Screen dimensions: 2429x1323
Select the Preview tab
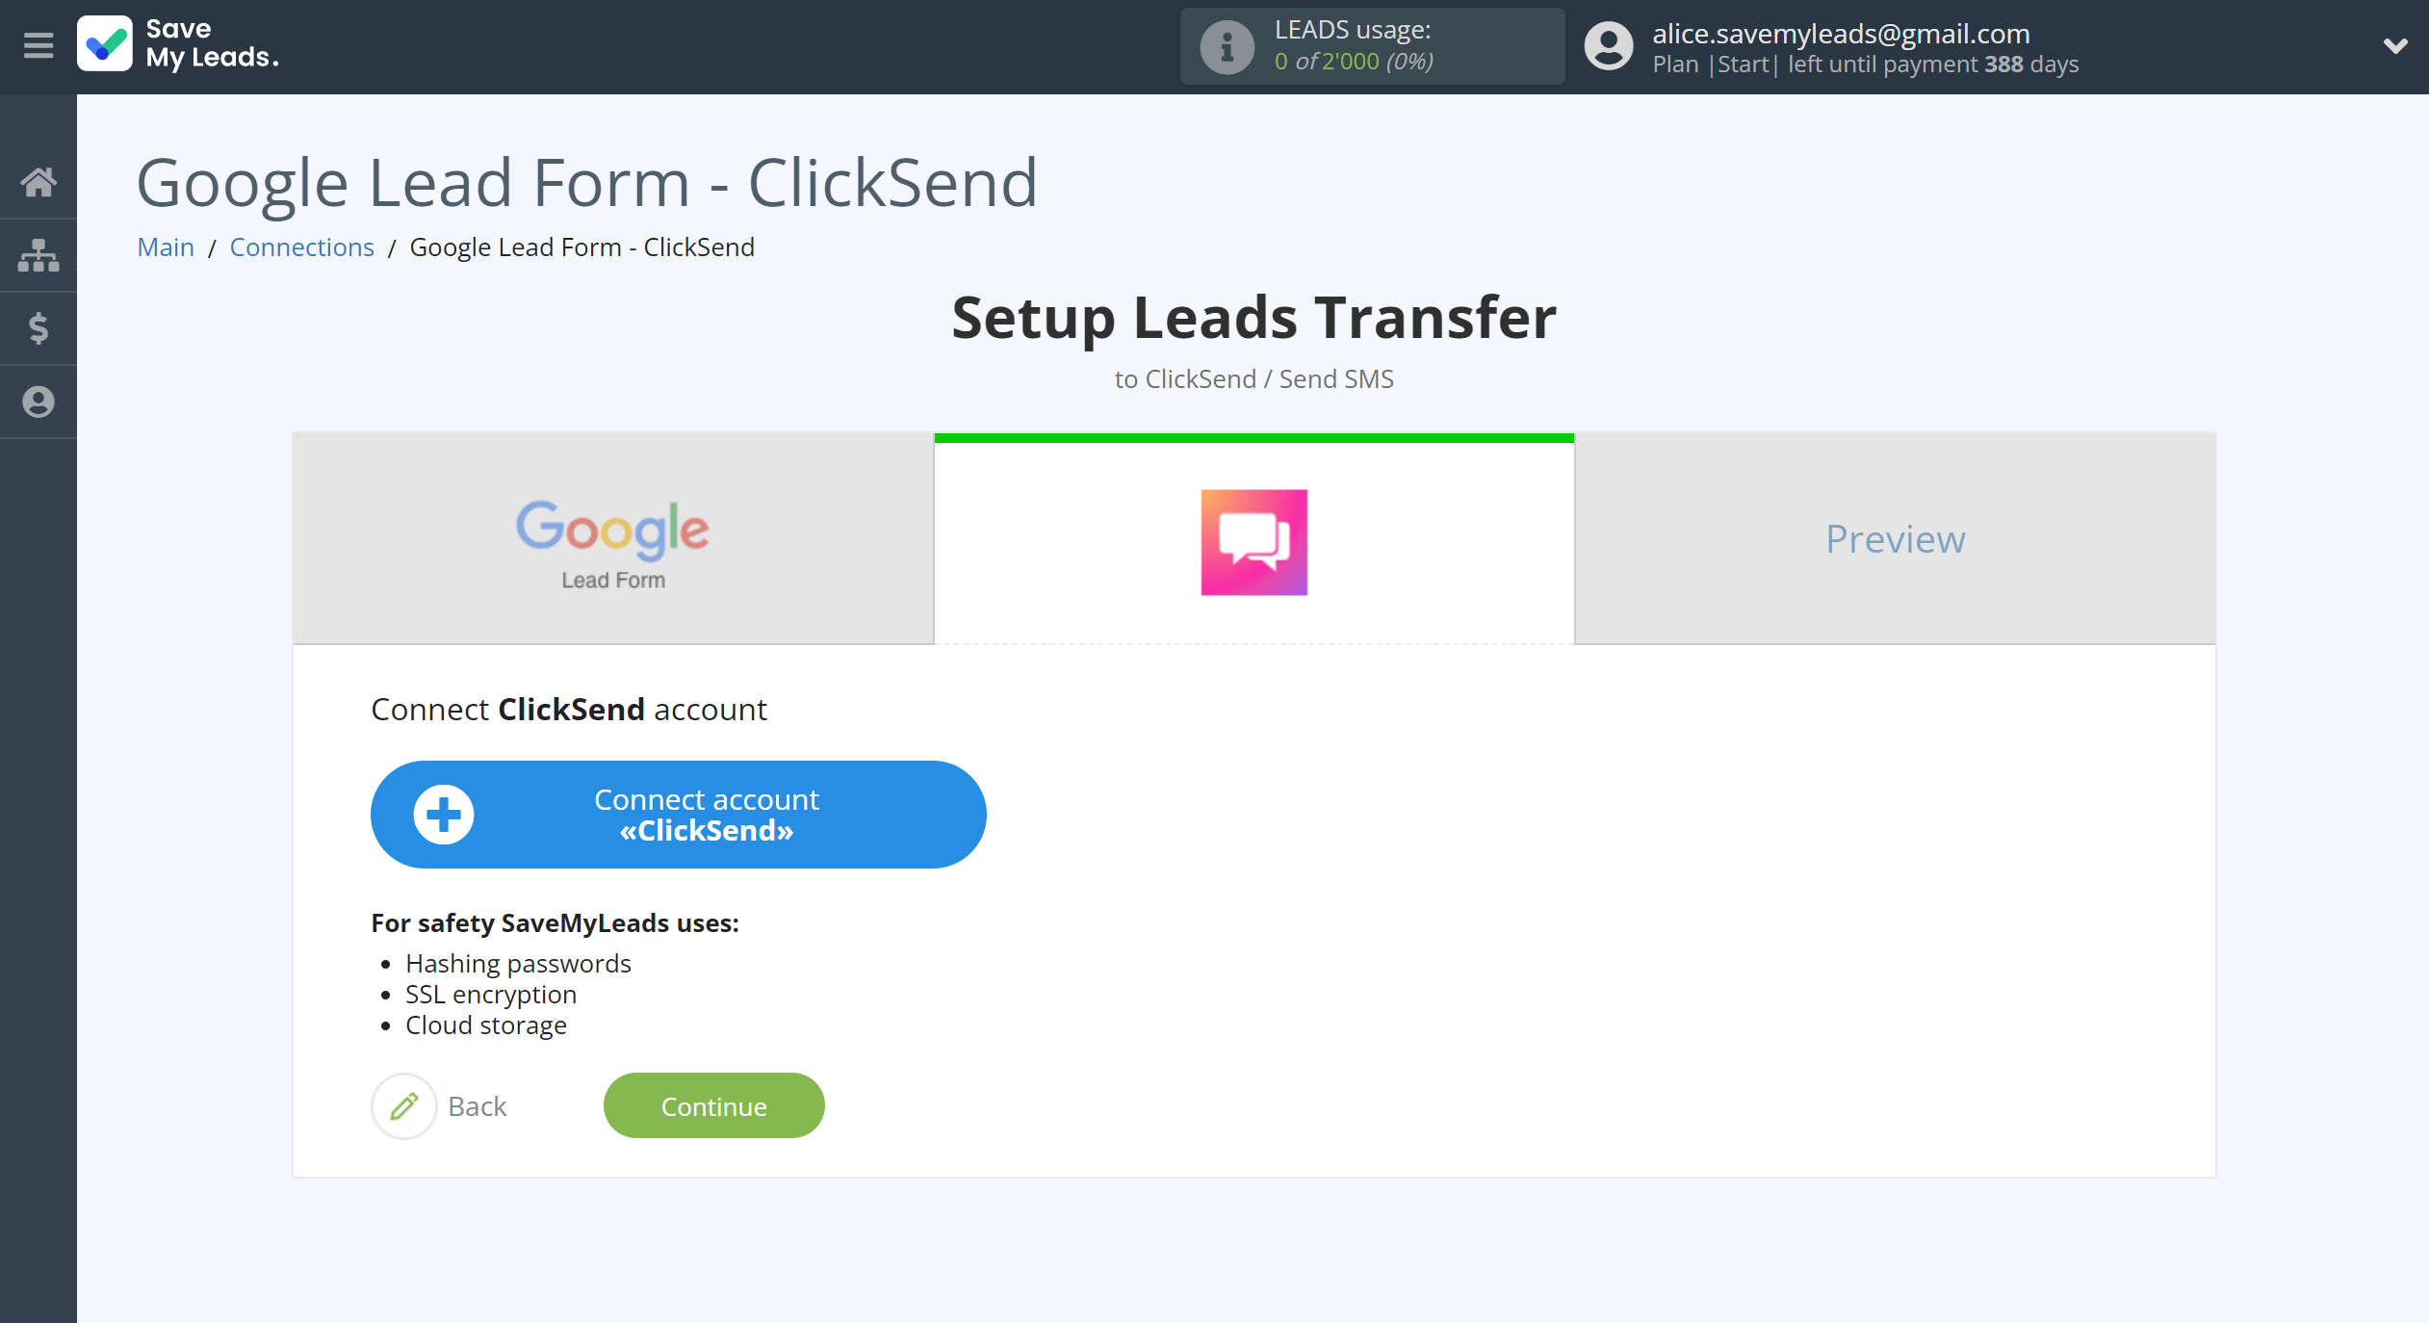click(x=1895, y=536)
